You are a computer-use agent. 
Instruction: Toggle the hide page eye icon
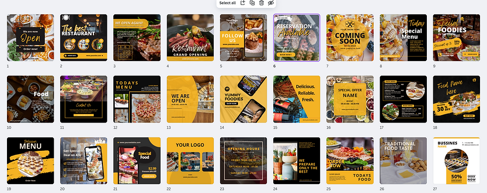tap(271, 3)
